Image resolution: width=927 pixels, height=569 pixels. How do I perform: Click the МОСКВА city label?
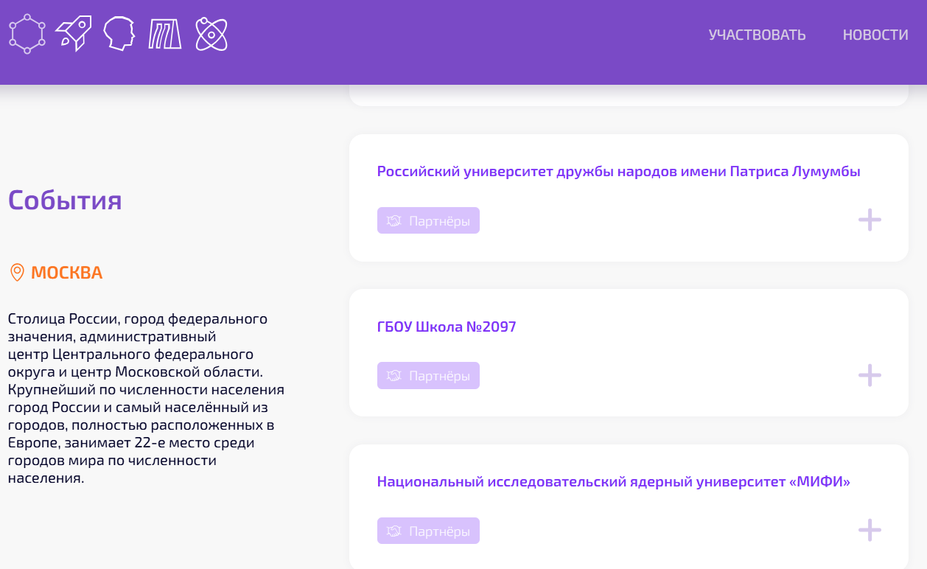(x=66, y=273)
